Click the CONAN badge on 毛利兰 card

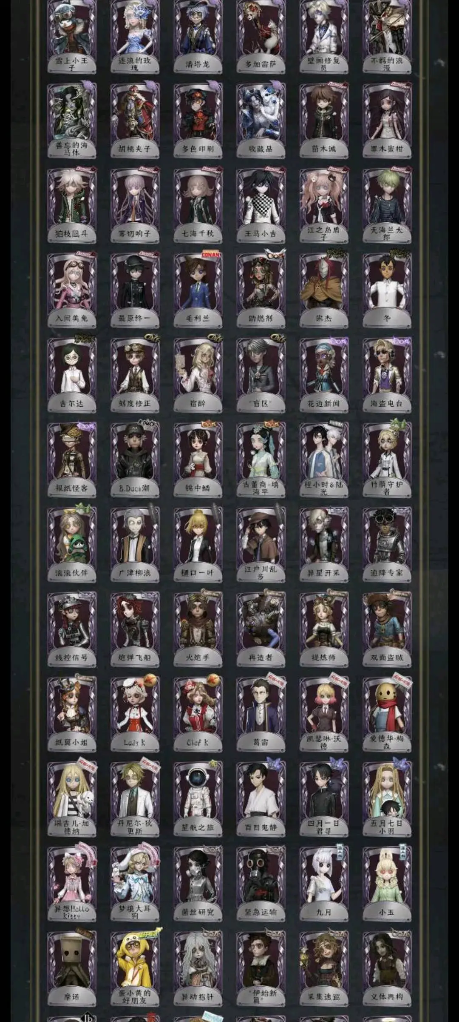211,255
